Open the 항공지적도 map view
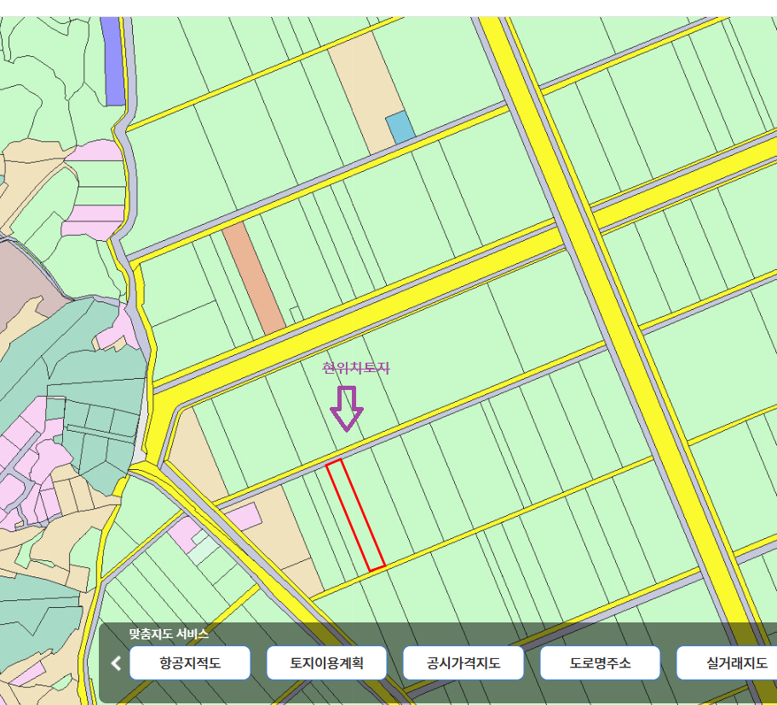 (190, 662)
